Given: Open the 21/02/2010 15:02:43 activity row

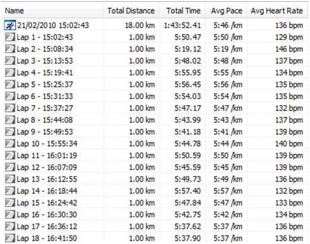Looking at the screenshot, I should (154, 25).
